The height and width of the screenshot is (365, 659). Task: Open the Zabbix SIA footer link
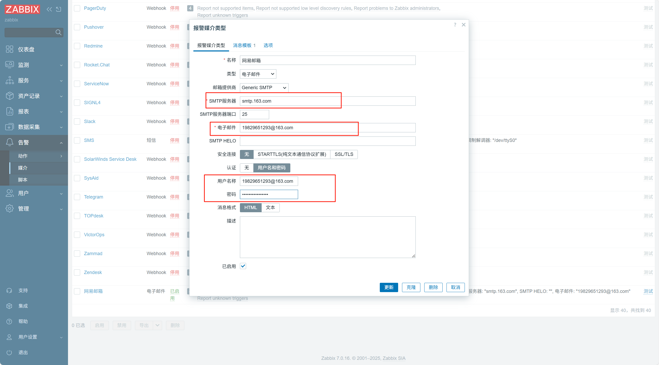pos(394,358)
